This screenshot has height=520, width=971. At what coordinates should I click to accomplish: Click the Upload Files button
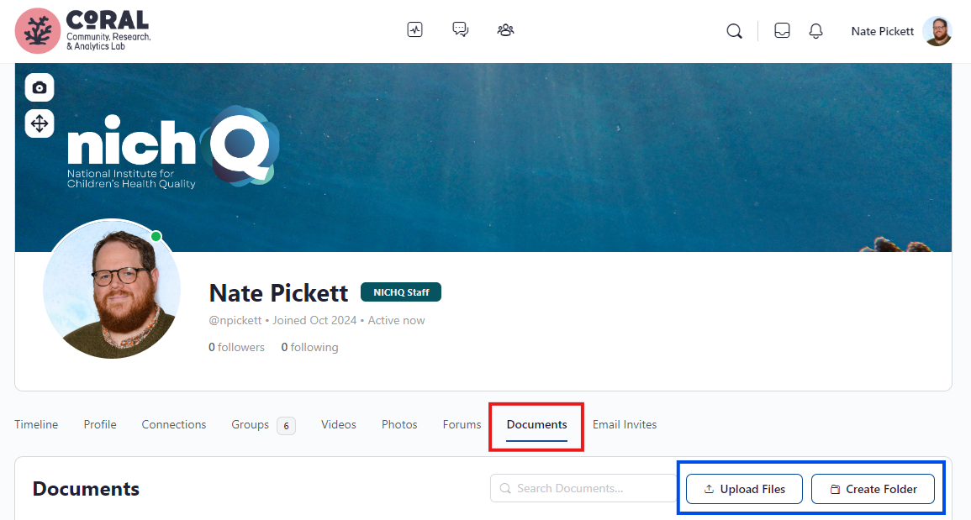pyautogui.click(x=744, y=489)
